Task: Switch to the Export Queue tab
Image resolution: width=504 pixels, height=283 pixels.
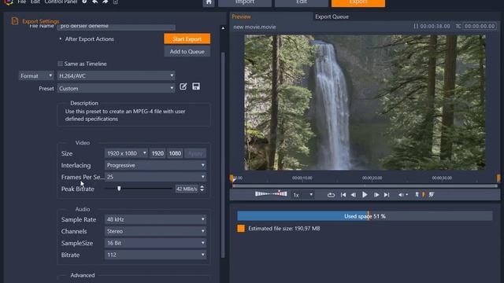Action: [x=332, y=17]
